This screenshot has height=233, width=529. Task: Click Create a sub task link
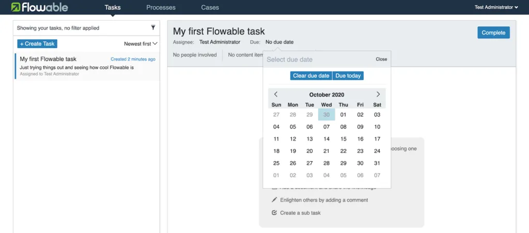pos(300,213)
